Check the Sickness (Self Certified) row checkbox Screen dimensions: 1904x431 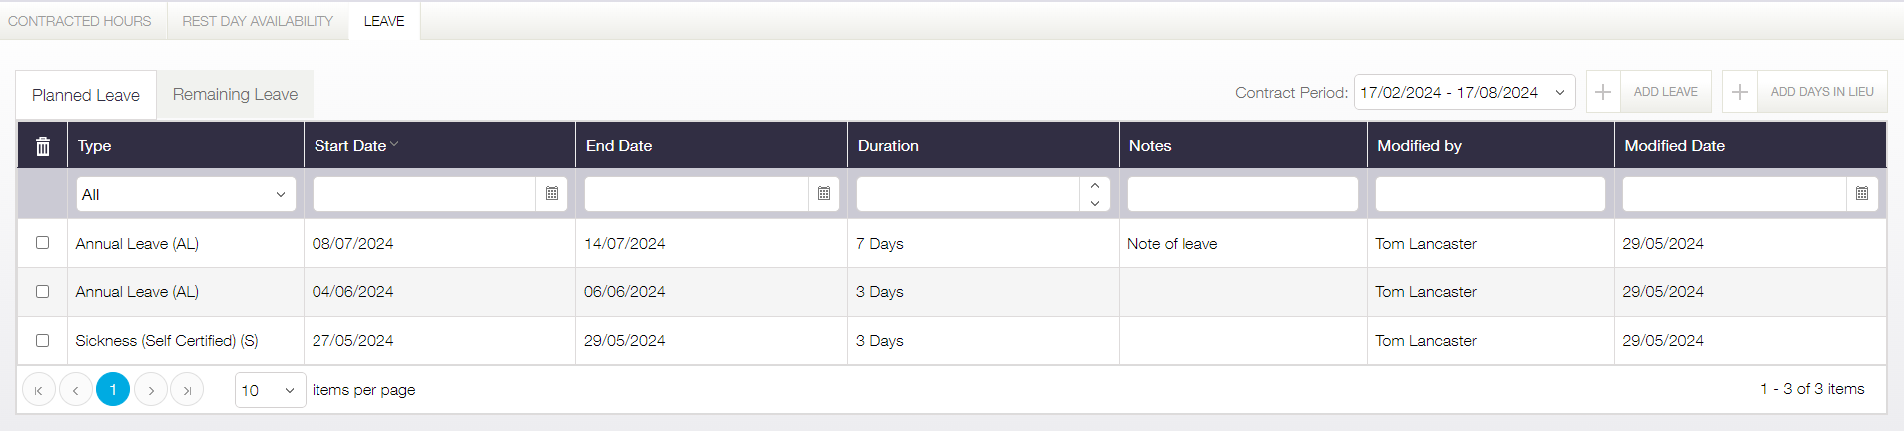tap(42, 341)
